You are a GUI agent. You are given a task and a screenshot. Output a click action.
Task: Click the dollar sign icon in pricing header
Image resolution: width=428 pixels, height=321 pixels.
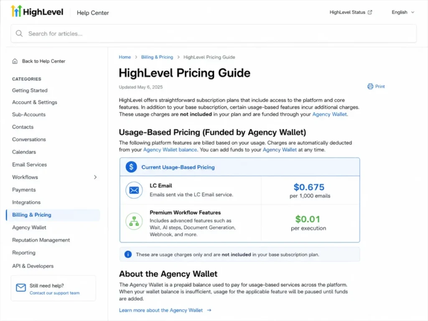(x=131, y=167)
